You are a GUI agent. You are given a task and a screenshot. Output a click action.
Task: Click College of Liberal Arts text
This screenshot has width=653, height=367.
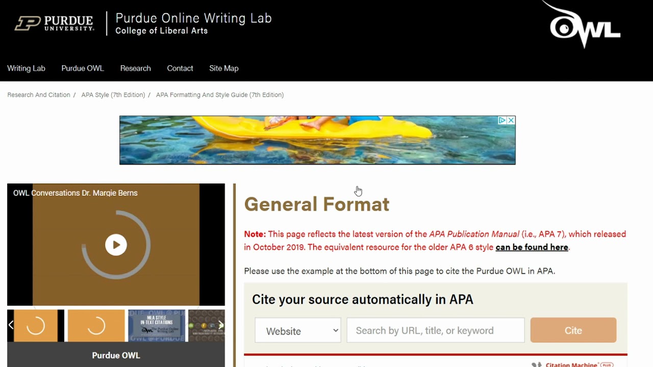[161, 31]
